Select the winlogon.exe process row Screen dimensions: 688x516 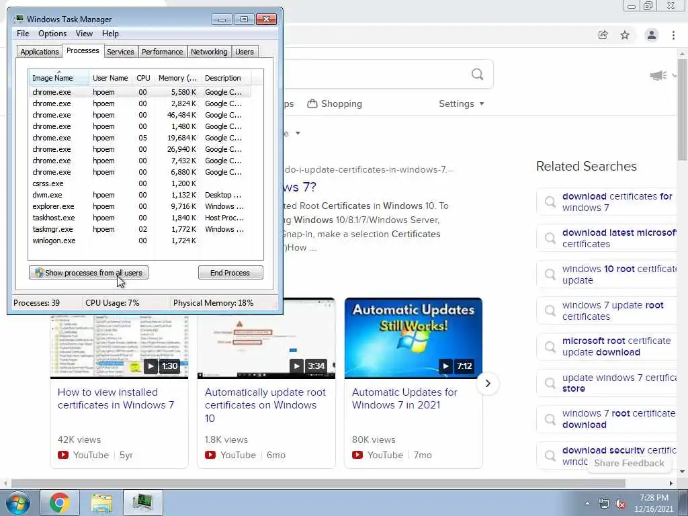click(140, 241)
